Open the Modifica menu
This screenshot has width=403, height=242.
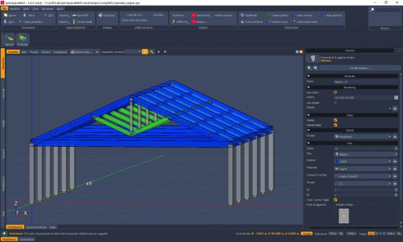click(x=14, y=9)
